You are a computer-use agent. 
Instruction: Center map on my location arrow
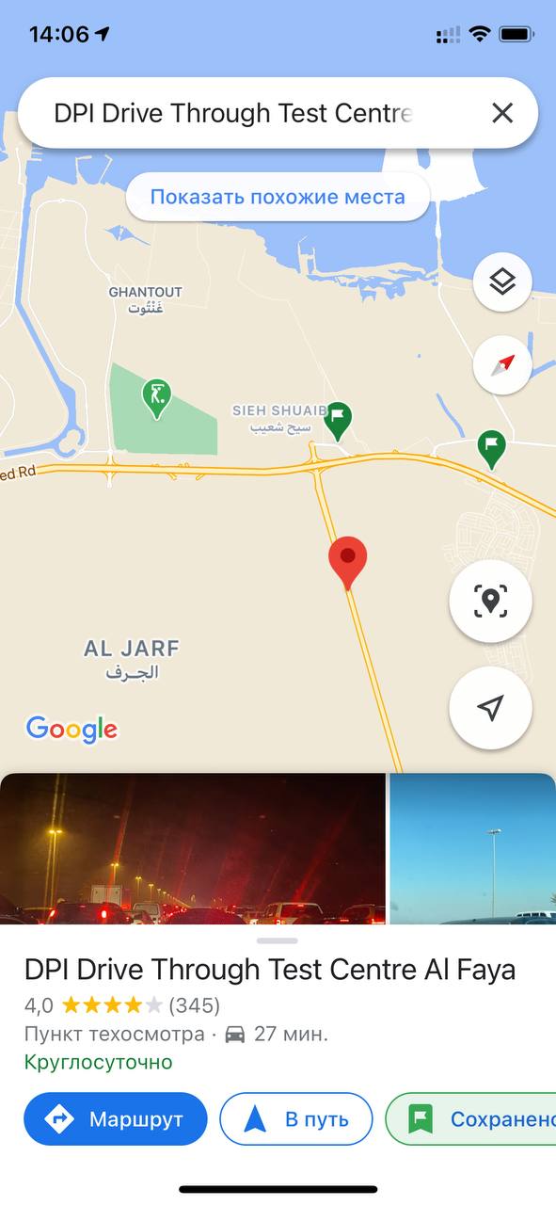(490, 708)
